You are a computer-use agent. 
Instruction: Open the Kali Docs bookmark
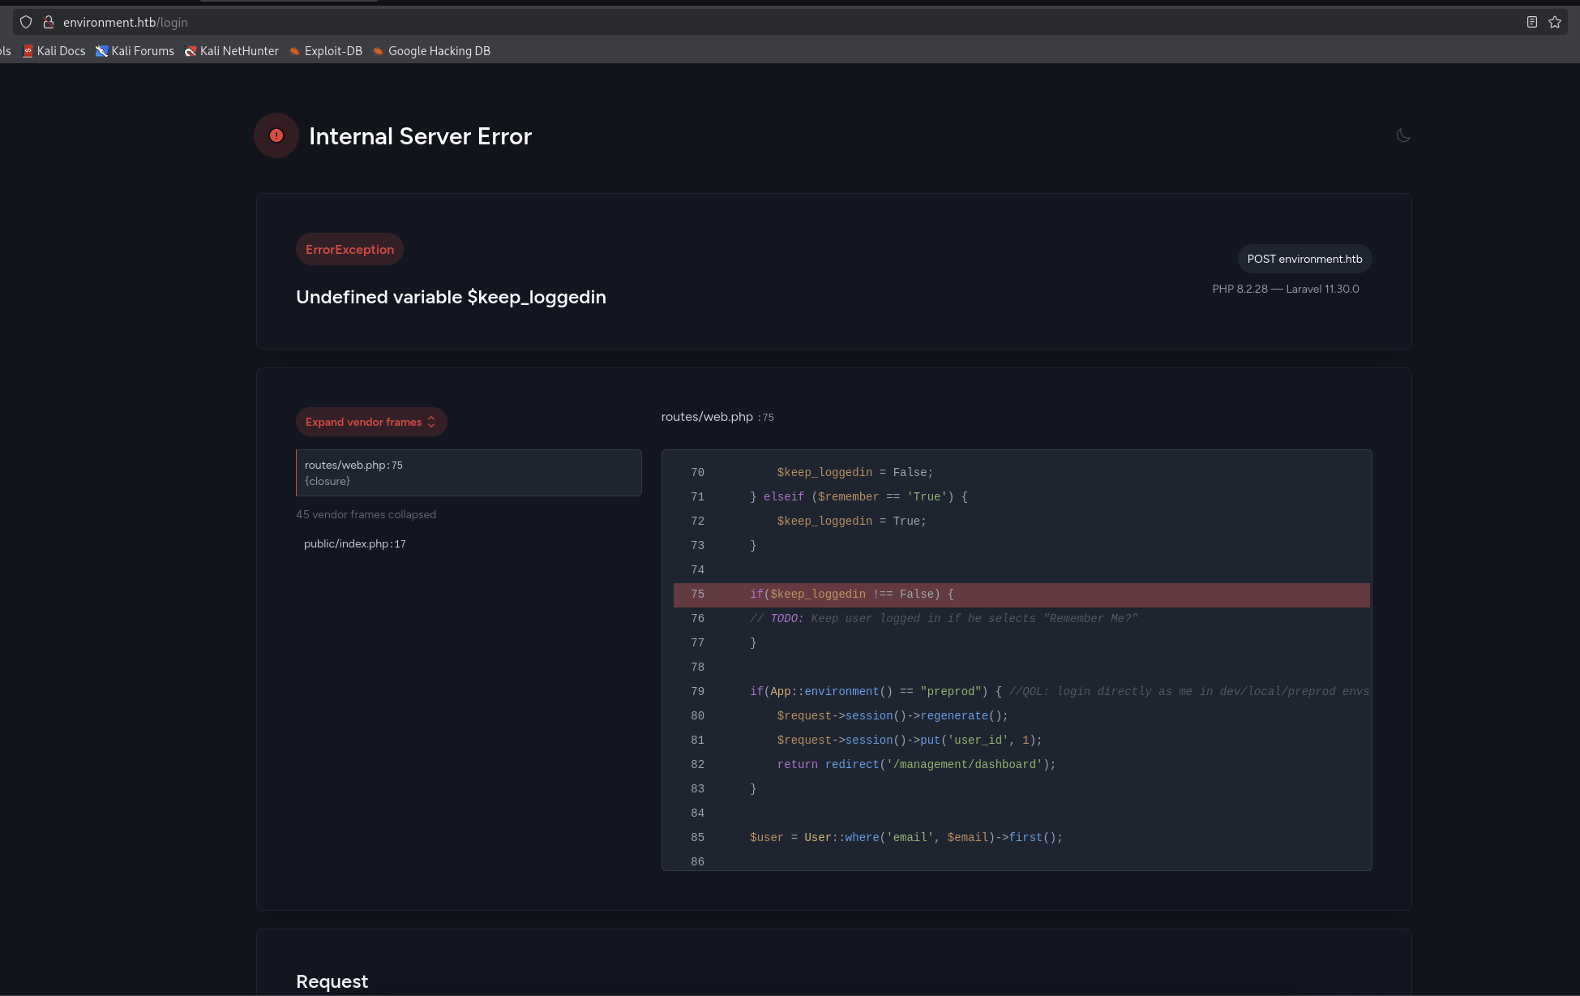pos(54,51)
